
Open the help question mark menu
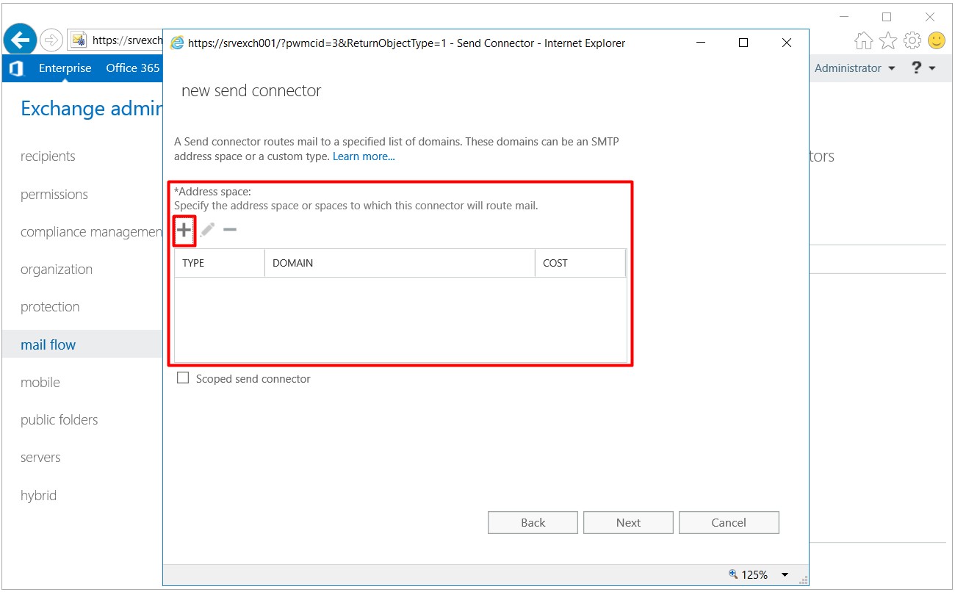(923, 68)
